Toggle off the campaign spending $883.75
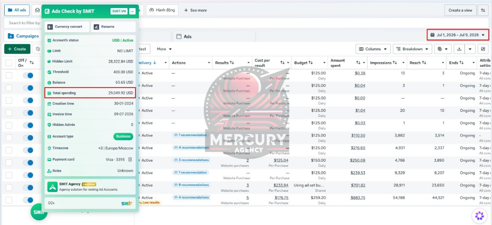The height and width of the screenshot is (225, 492). pyautogui.click(x=28, y=200)
